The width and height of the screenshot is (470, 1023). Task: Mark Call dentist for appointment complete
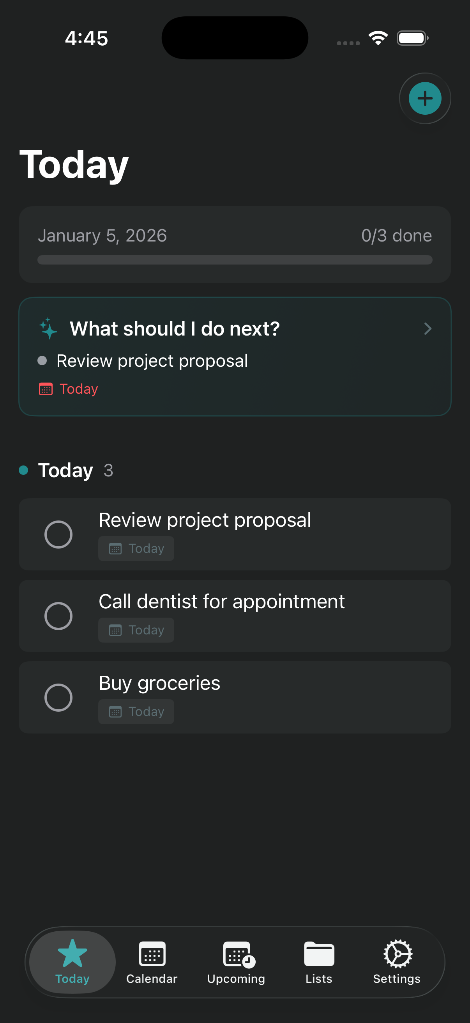pyautogui.click(x=58, y=616)
